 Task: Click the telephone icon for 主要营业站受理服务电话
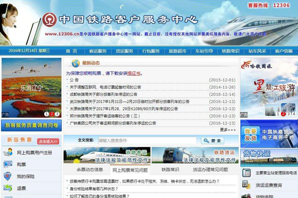[246, 173]
